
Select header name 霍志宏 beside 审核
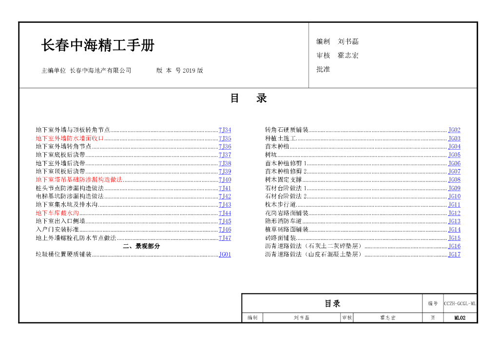[x=348, y=56]
